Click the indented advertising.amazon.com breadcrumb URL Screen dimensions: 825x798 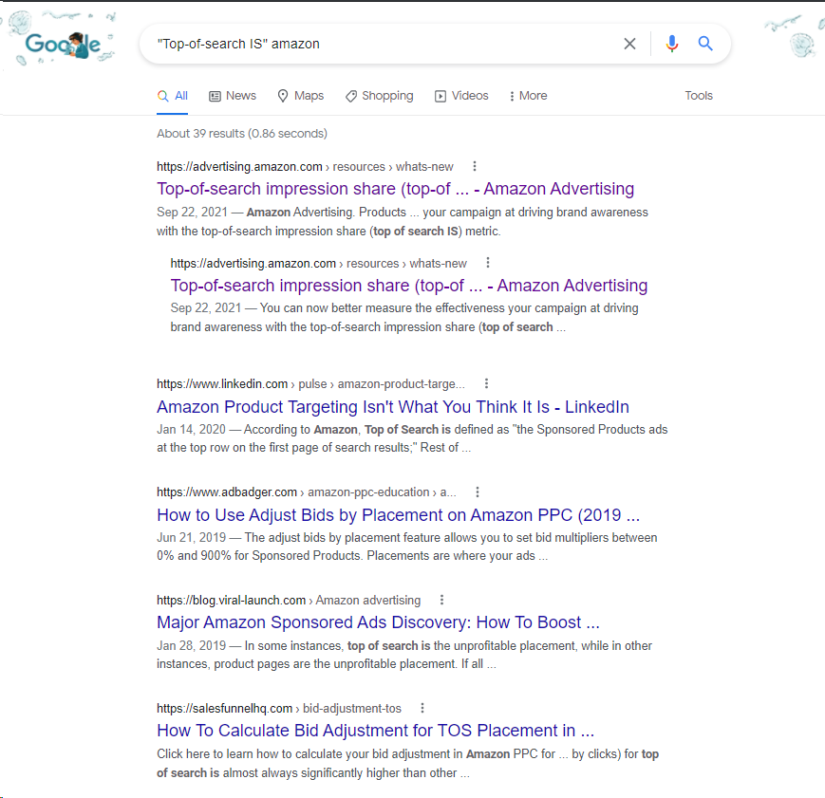click(318, 264)
